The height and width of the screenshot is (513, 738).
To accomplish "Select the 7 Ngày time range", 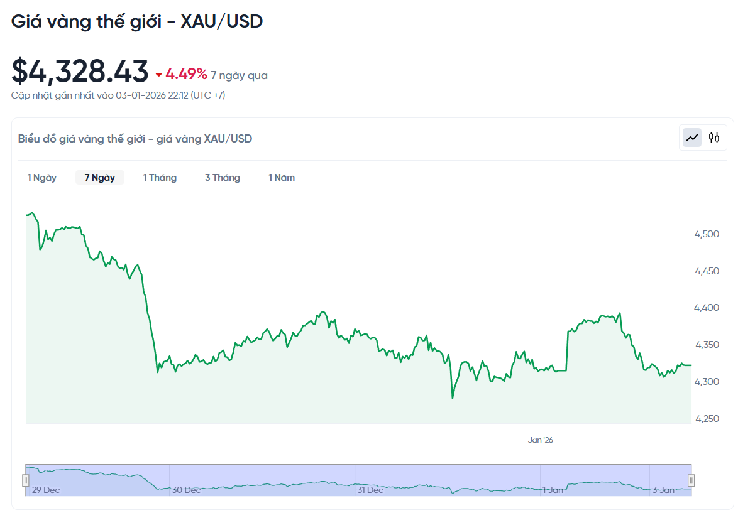I will [100, 178].
